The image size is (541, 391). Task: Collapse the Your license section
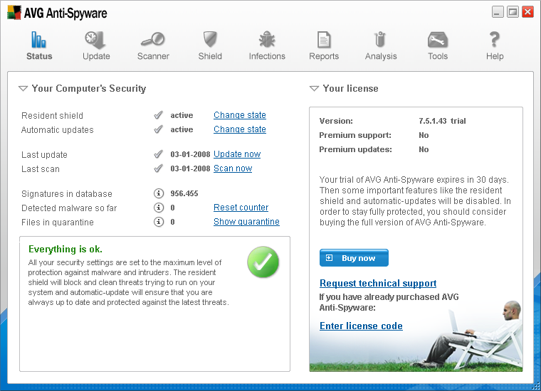tap(314, 89)
